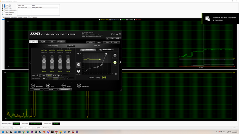
Task: Click Default button in Command Center
Action: 90,42
